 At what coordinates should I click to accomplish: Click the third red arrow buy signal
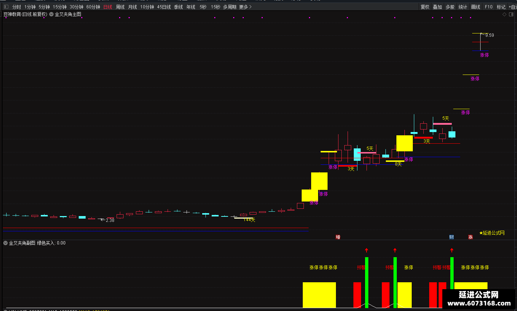(x=452, y=250)
